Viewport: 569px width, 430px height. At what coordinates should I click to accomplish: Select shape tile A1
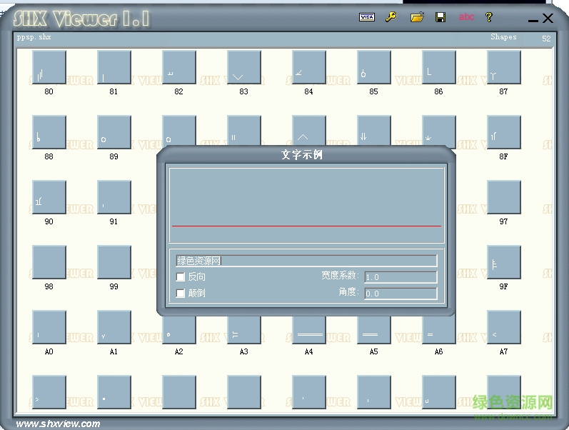coord(114,327)
